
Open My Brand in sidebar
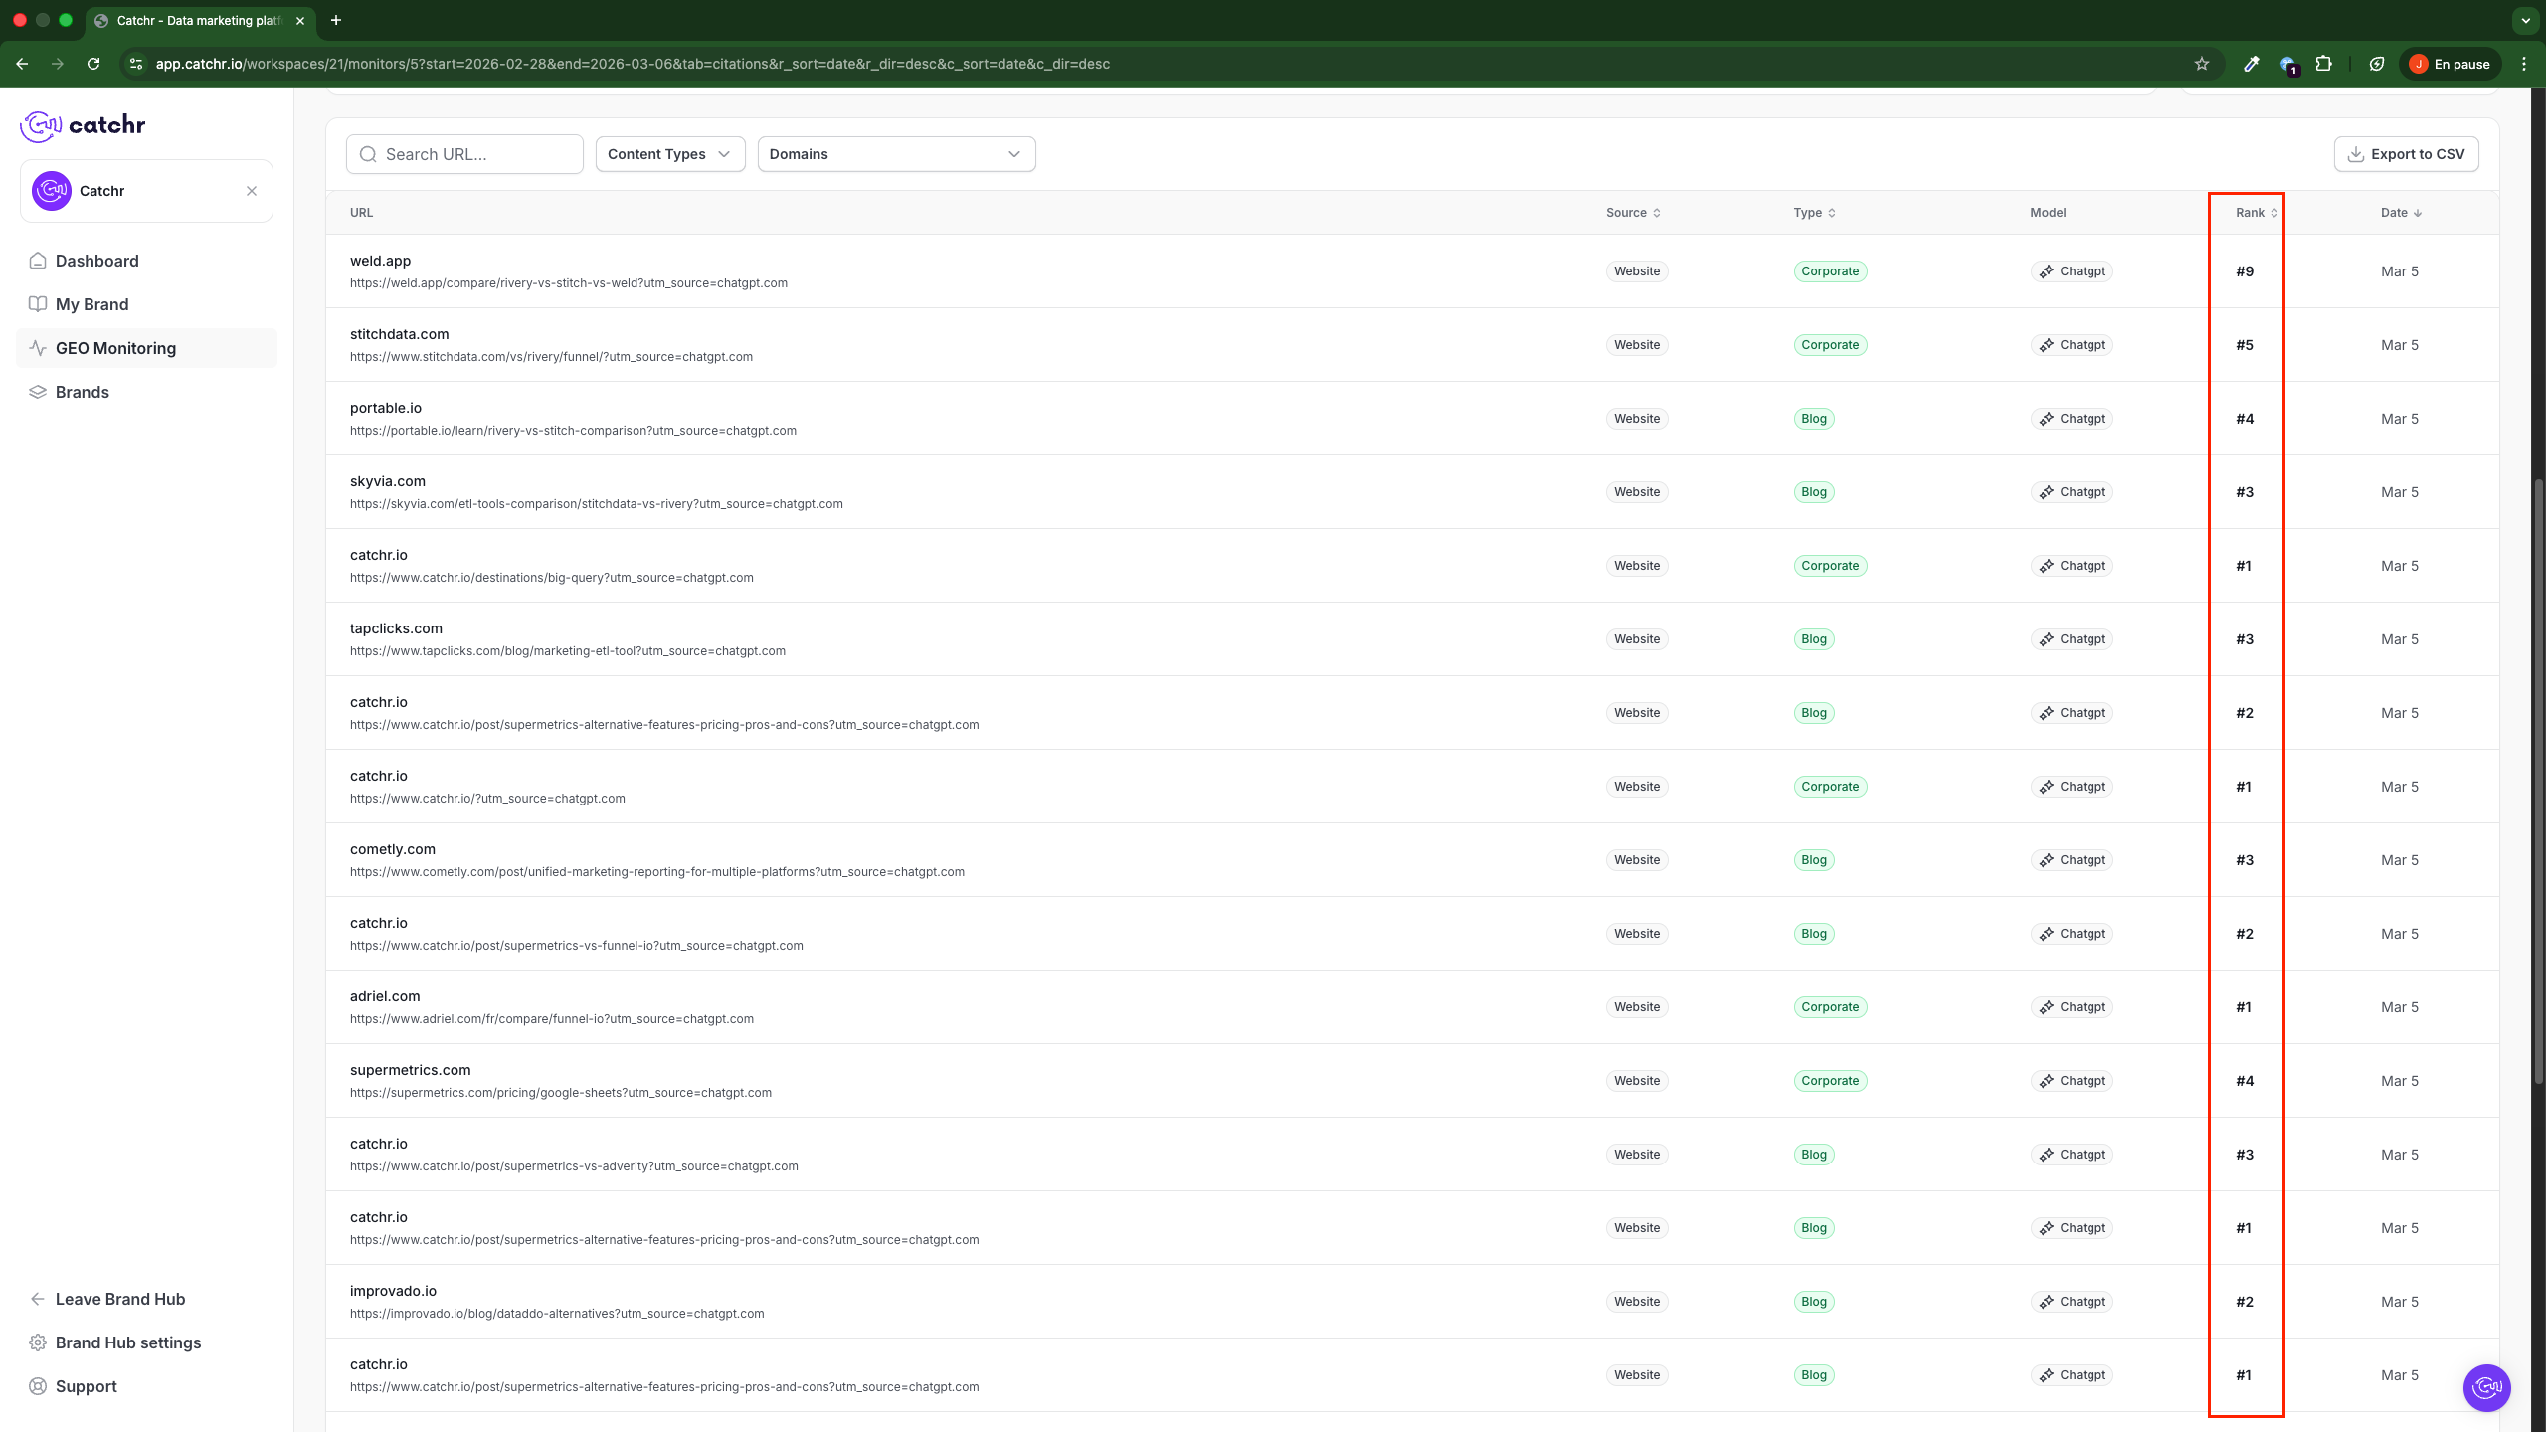[x=91, y=304]
